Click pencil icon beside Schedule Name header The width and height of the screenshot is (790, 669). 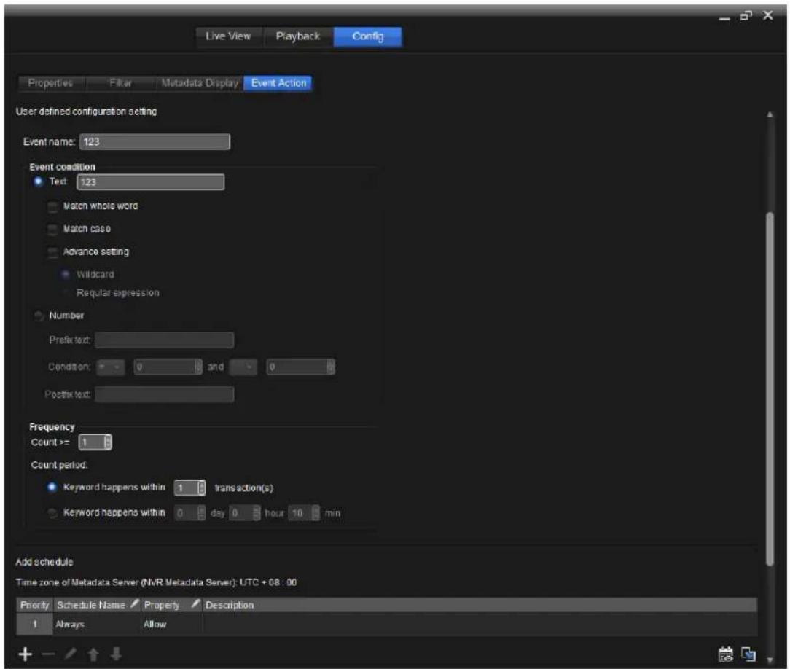(x=135, y=604)
